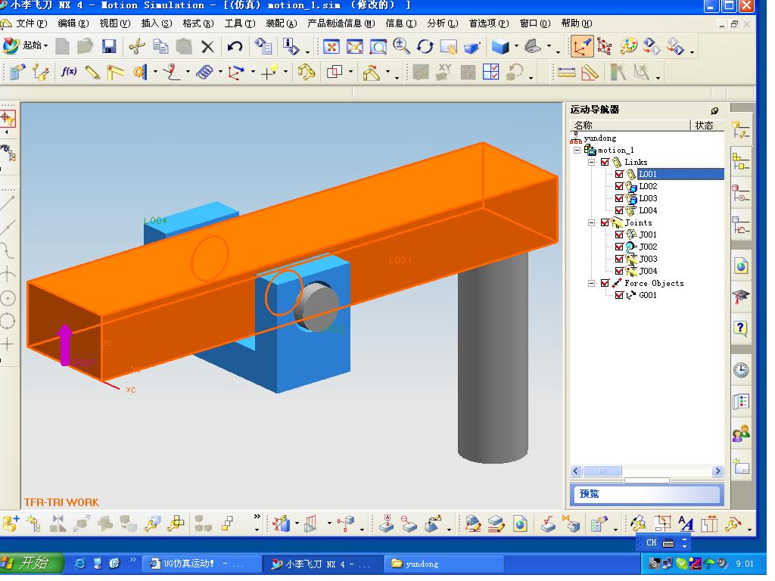Open the 视图(V) menu

pos(115,23)
